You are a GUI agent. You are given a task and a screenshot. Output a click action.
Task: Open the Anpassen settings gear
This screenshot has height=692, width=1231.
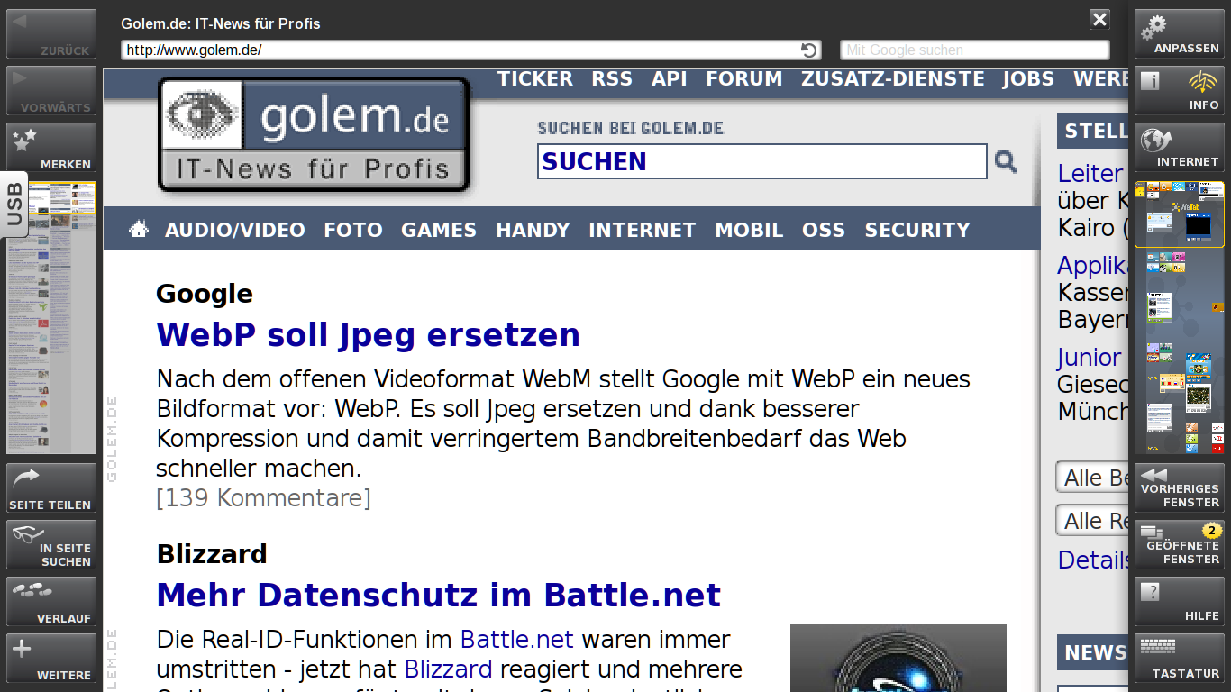[x=1179, y=34]
